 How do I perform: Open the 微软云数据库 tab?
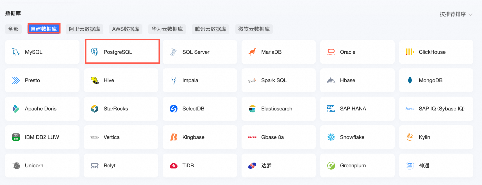[x=254, y=29]
